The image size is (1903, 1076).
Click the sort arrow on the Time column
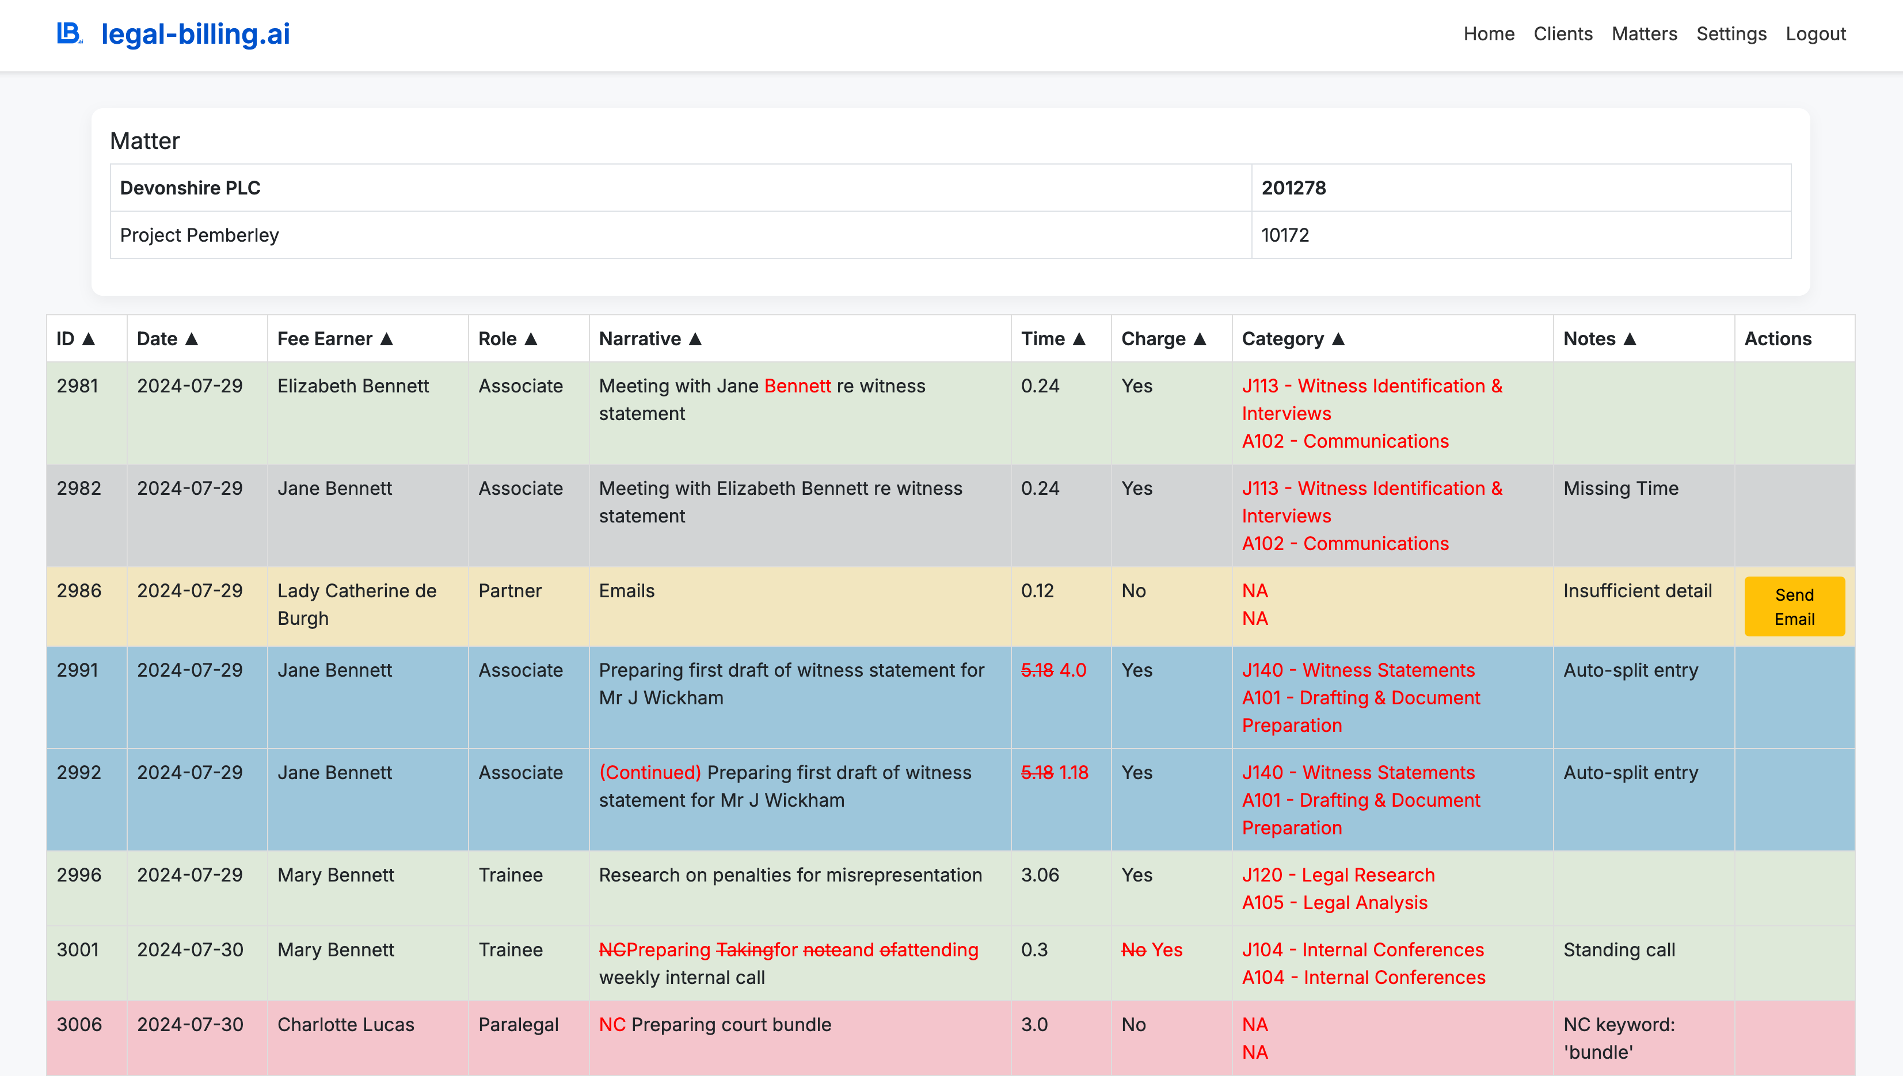1080,338
